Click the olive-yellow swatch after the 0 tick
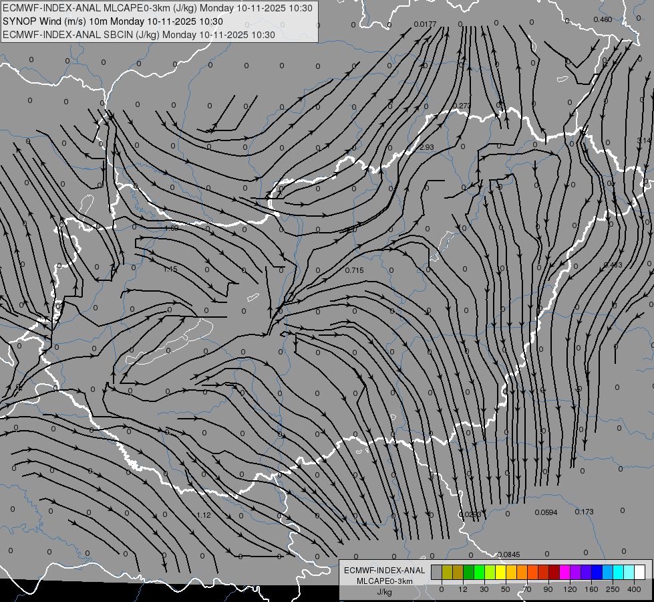 point(447,572)
